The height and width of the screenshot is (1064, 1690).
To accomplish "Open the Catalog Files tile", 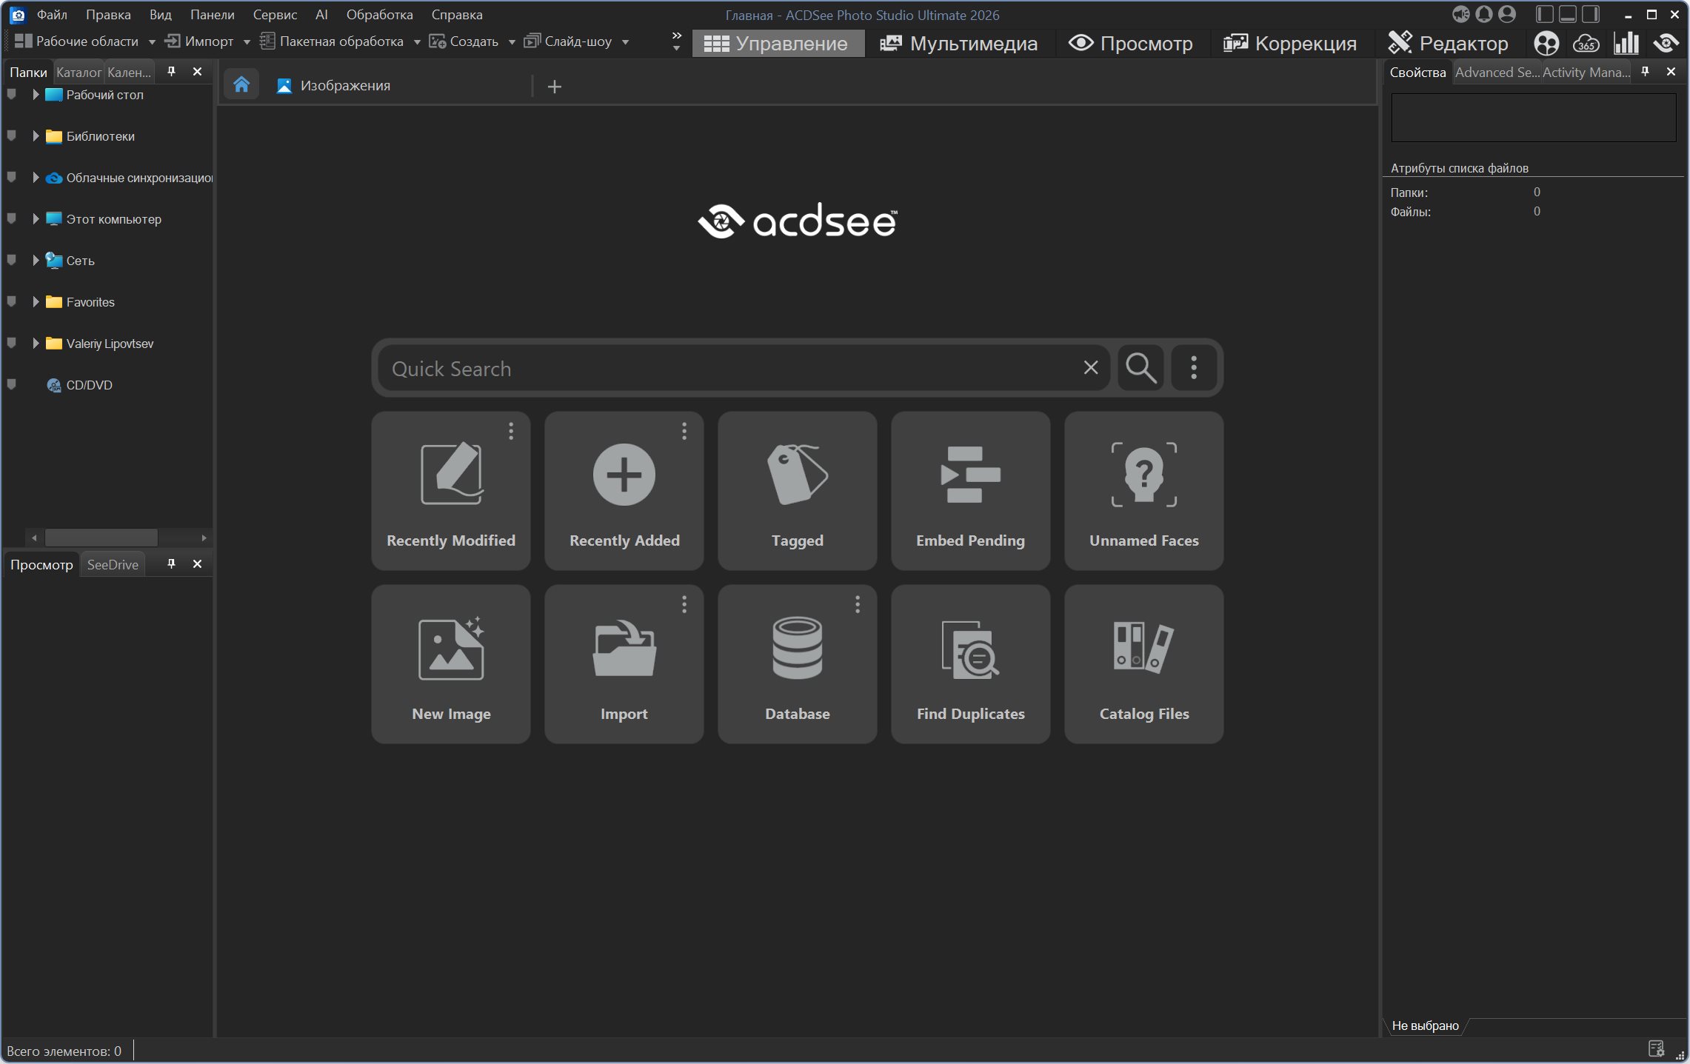I will point(1143,663).
